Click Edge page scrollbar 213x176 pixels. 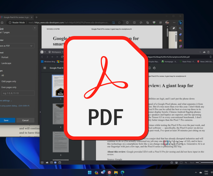click(x=167, y=32)
